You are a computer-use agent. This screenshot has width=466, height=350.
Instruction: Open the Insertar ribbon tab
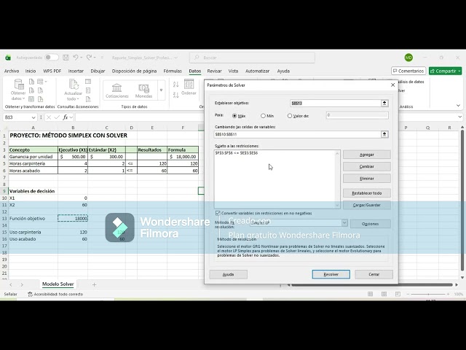click(76, 71)
